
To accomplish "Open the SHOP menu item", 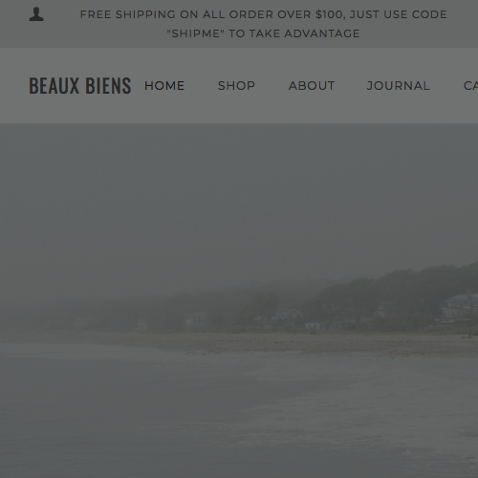I will tap(236, 86).
